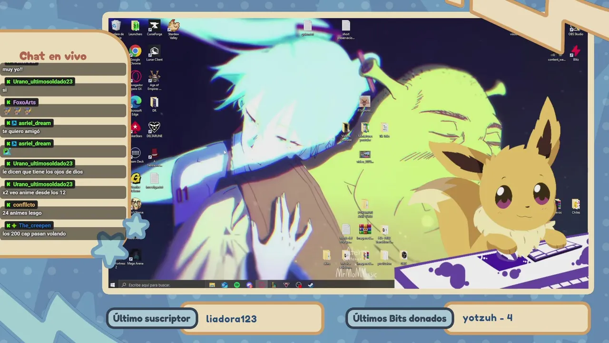Open the Stardew Valley chicken icon
This screenshot has height=343, width=609.
[174, 29]
